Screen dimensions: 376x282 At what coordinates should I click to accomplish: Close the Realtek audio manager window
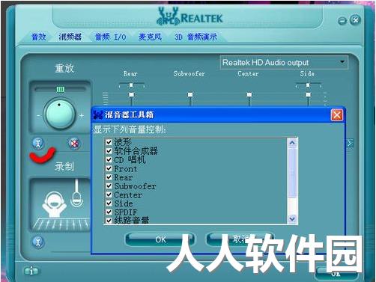(355, 20)
